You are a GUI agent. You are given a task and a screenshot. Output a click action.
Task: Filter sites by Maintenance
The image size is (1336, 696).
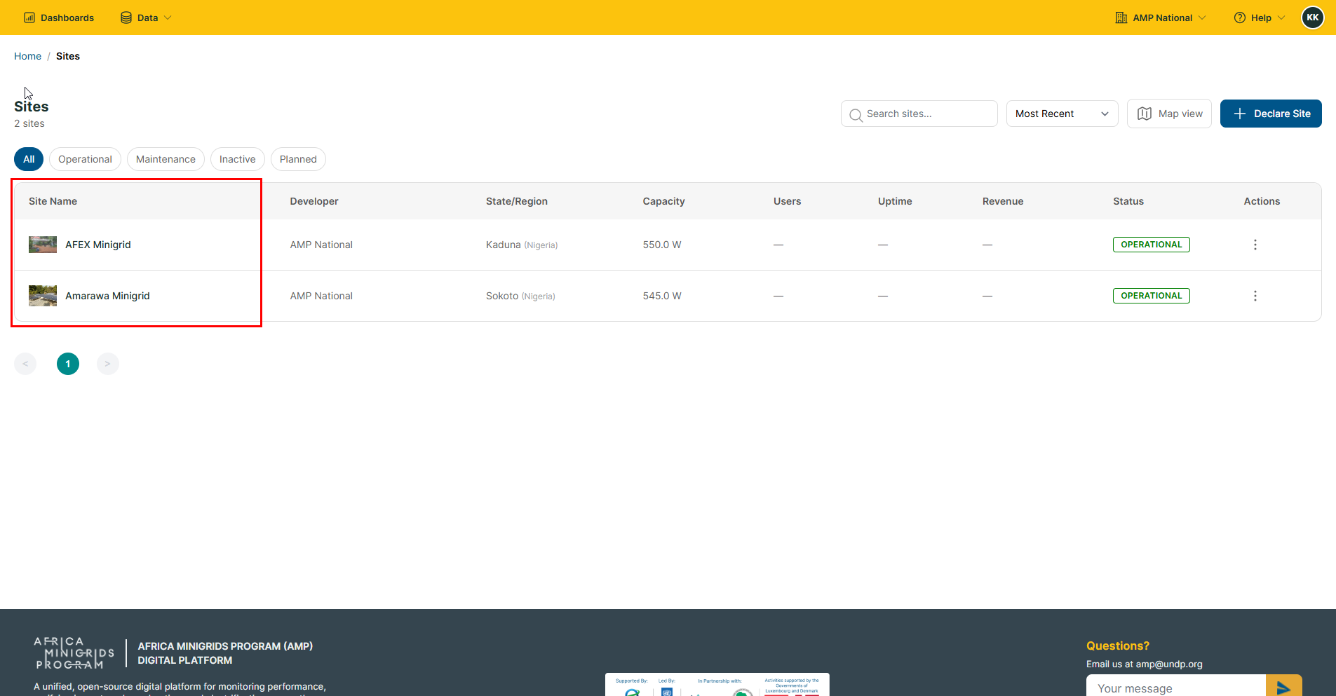coord(166,159)
